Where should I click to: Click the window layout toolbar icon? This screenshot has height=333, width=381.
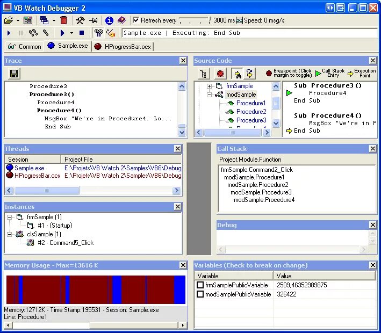pos(28,20)
